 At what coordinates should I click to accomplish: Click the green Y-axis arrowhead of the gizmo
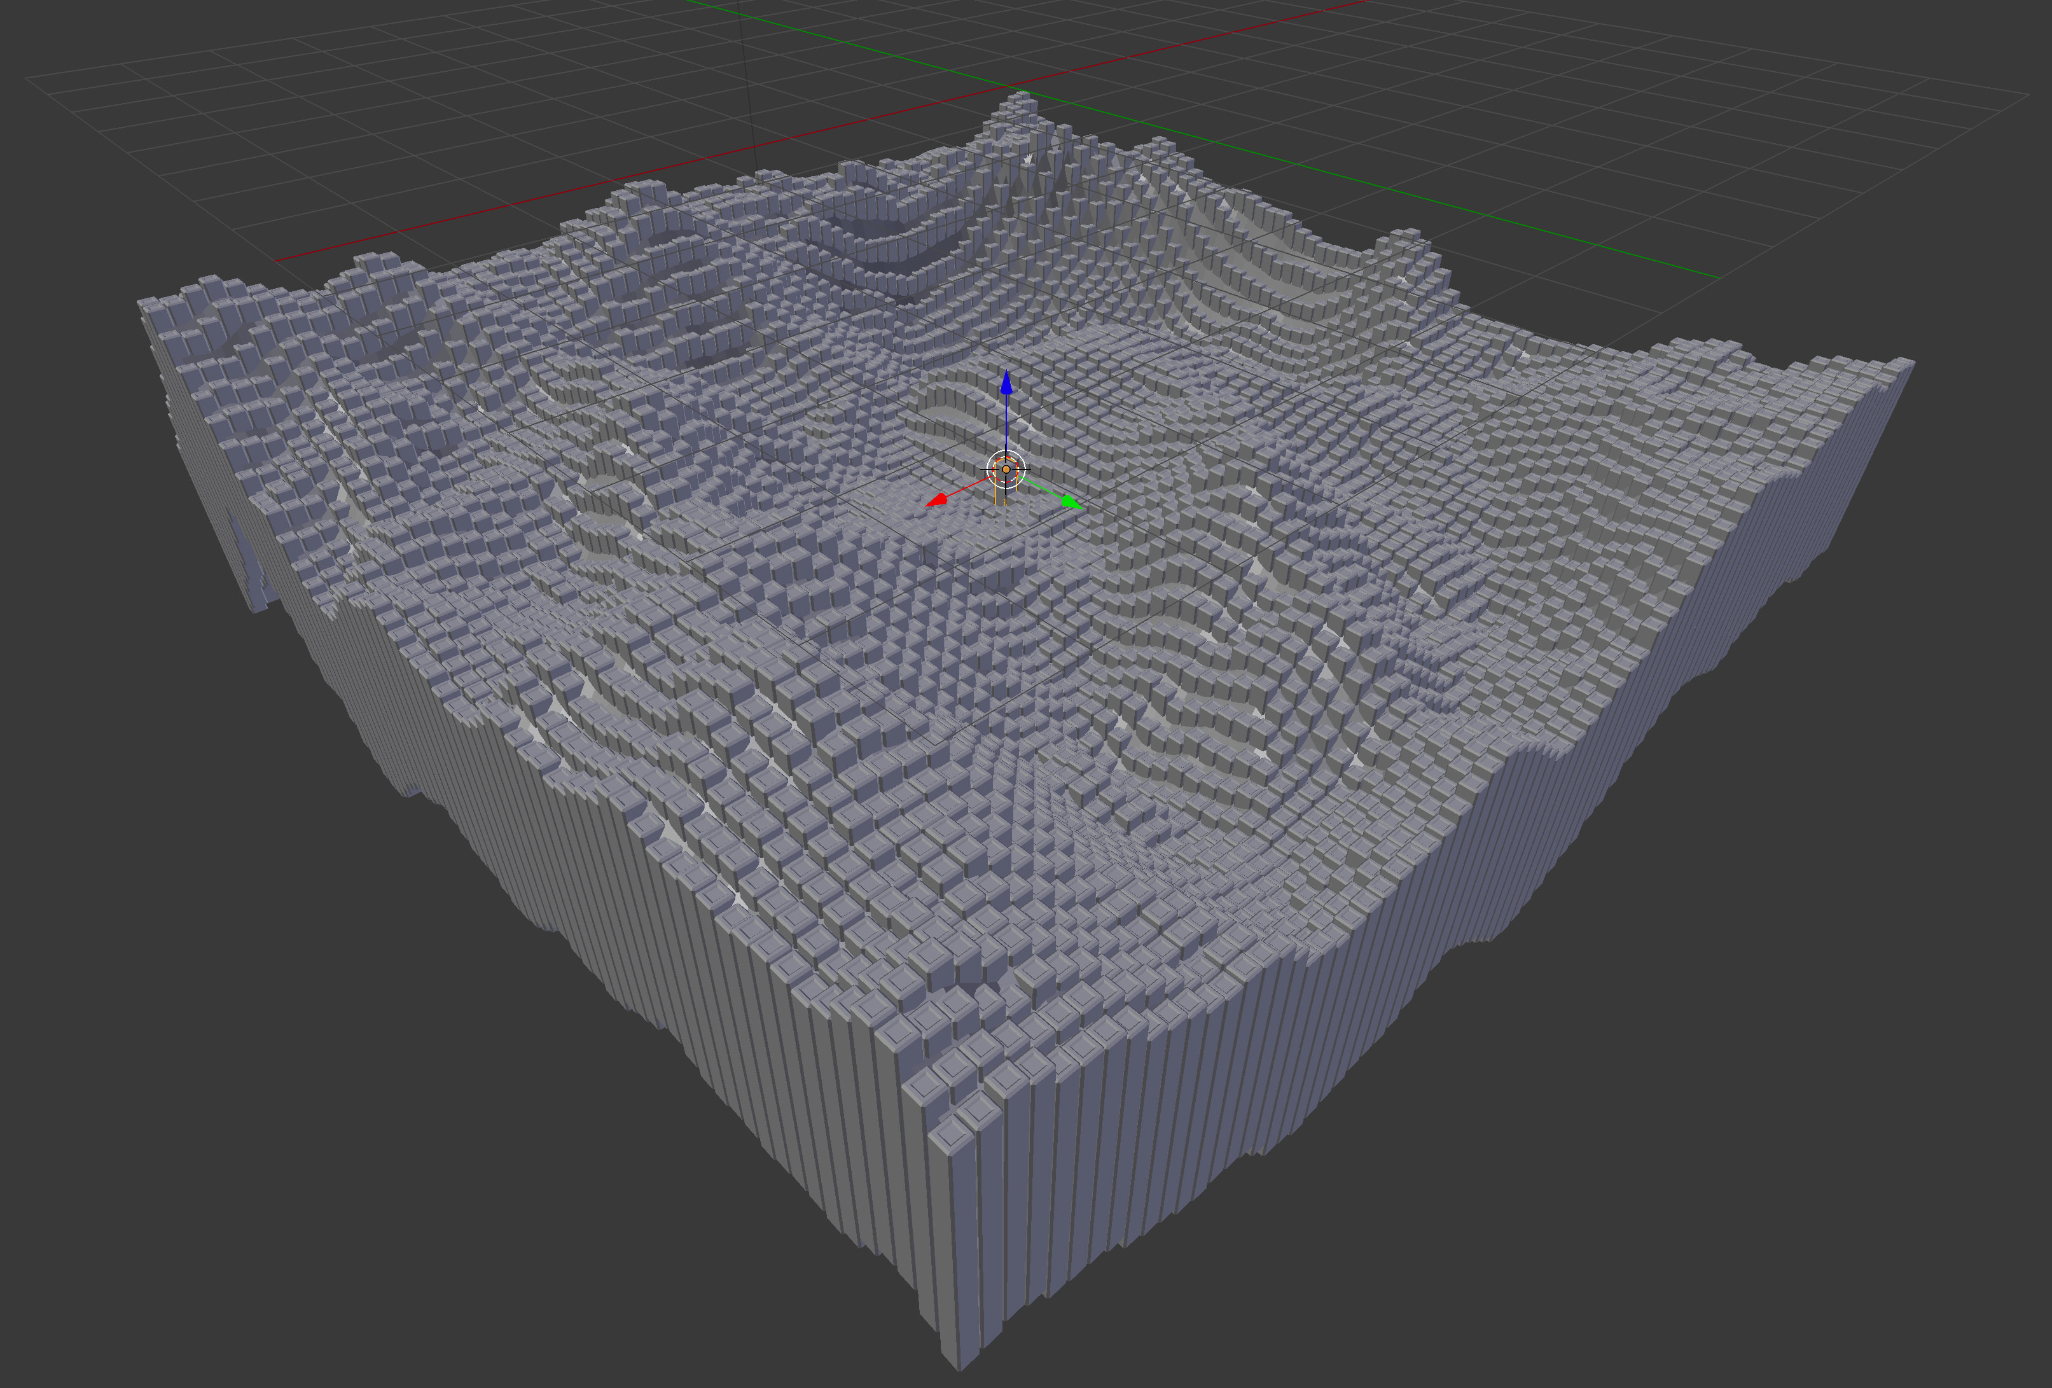tap(1071, 503)
